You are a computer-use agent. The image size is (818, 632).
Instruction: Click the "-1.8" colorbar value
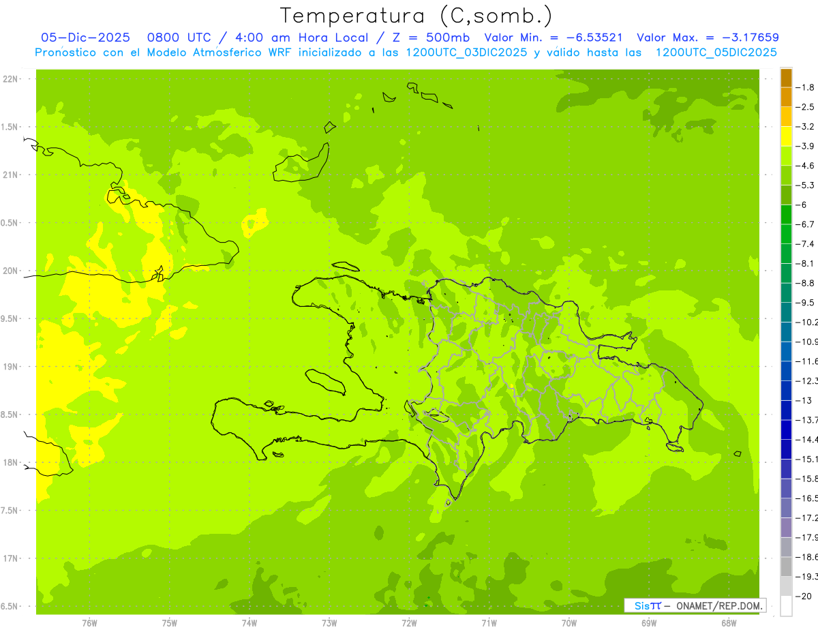click(805, 87)
